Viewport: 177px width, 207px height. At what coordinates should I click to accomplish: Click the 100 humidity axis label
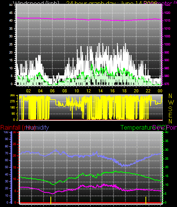6,132
